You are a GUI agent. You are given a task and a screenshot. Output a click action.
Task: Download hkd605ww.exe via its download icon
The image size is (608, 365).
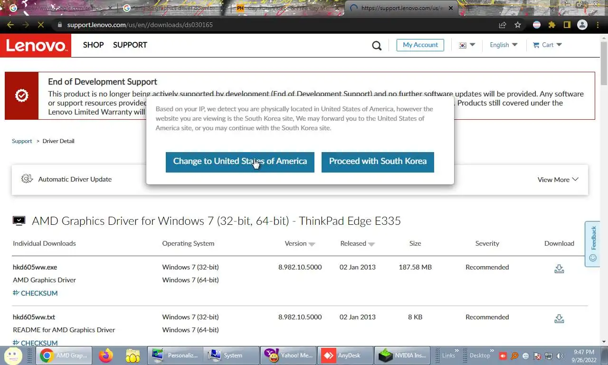coord(559,269)
